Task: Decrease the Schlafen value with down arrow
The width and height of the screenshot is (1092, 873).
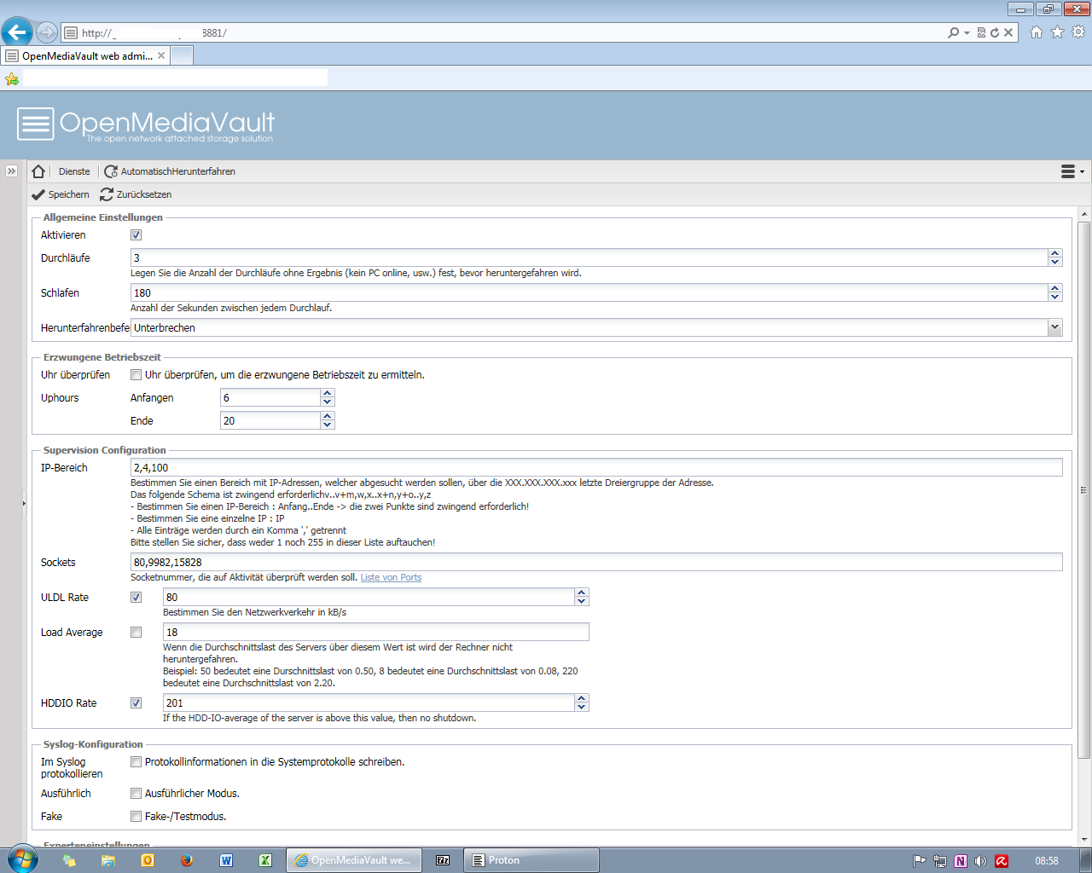Action: pyautogui.click(x=1055, y=297)
